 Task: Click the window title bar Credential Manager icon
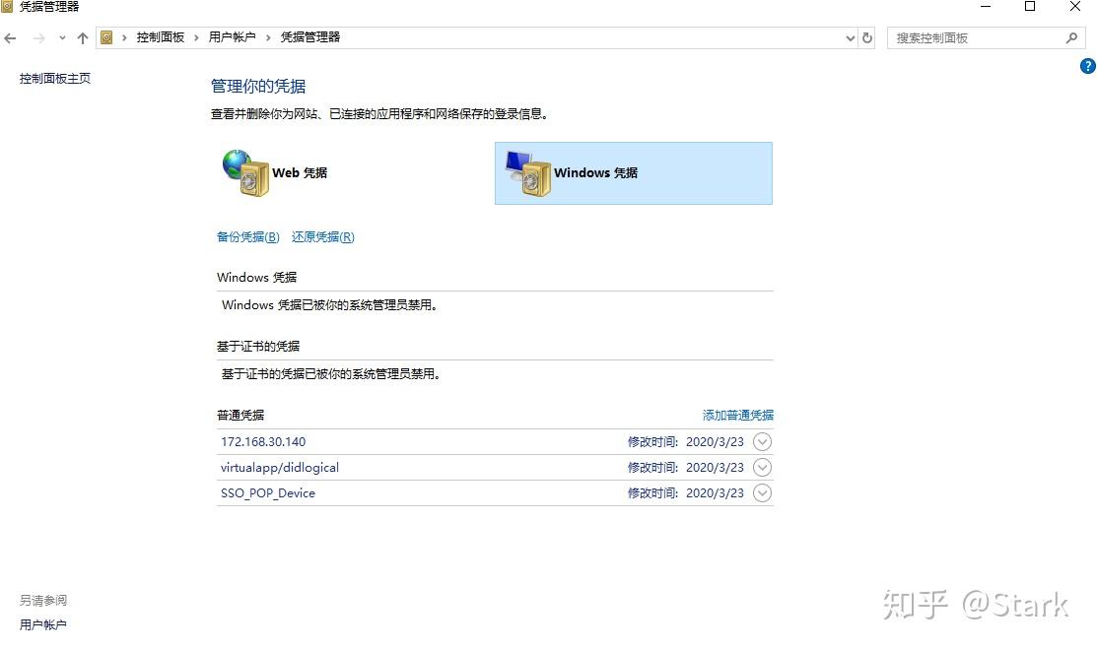pyautogui.click(x=7, y=6)
